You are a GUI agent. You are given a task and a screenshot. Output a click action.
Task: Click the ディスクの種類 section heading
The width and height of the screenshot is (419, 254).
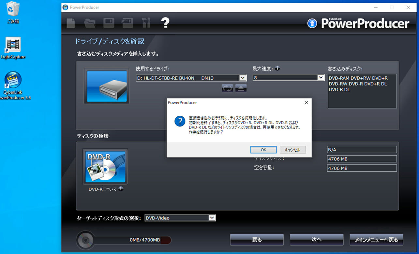93,136
